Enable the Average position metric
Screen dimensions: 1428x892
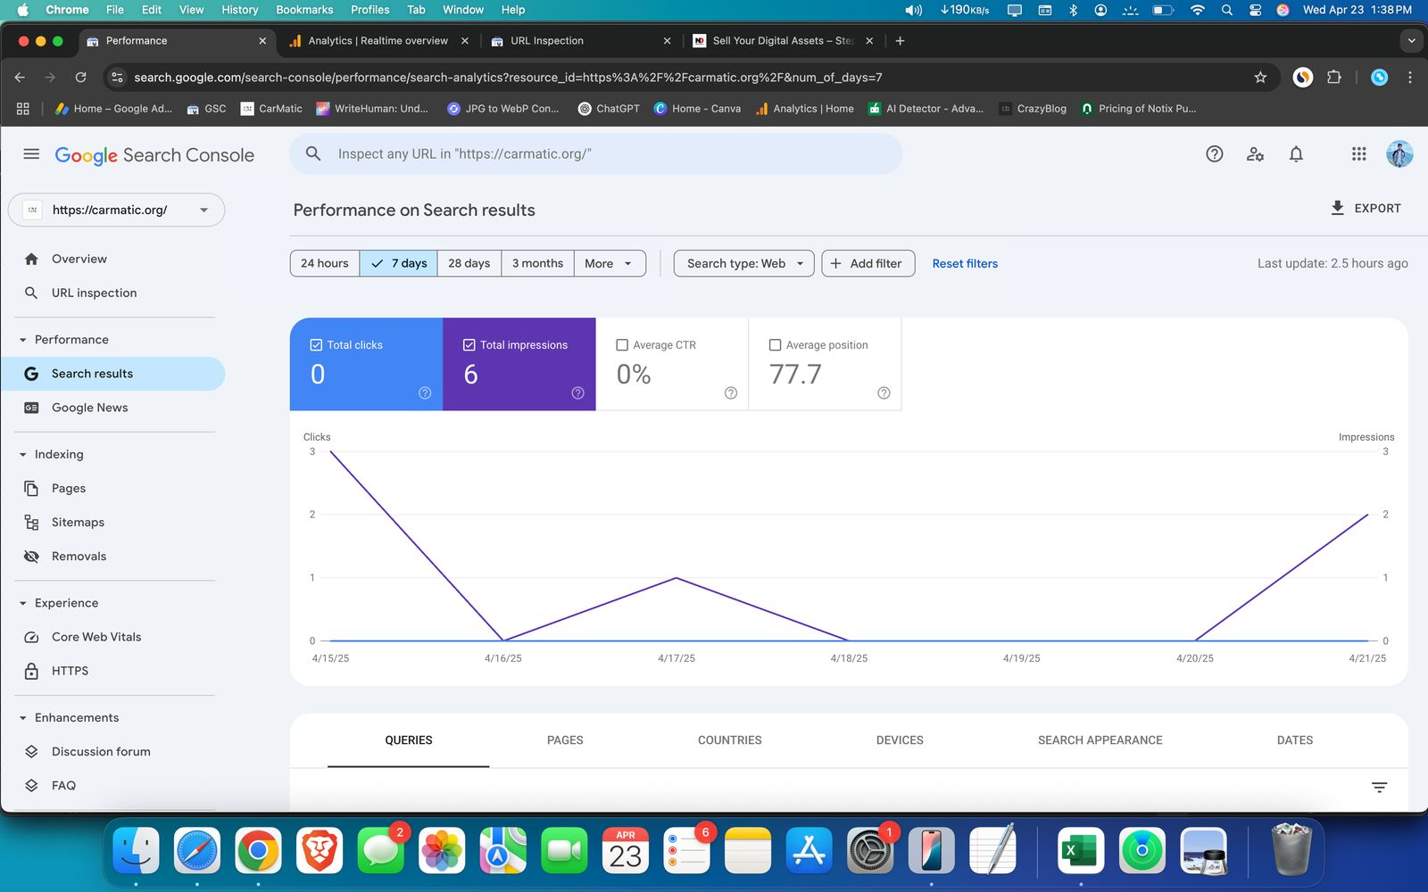tap(775, 345)
